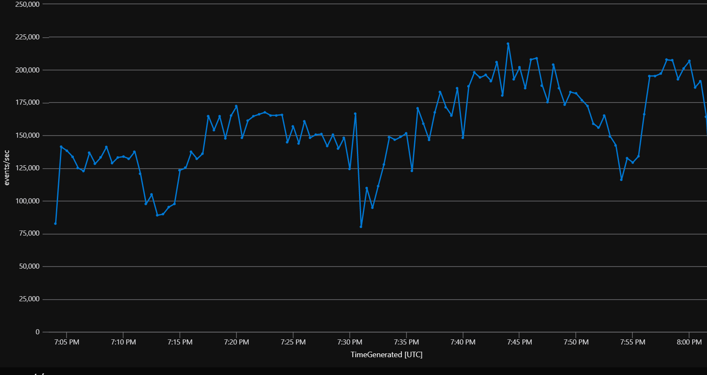Click the 7:55 PM time label
The width and height of the screenshot is (707, 375).
point(633,342)
